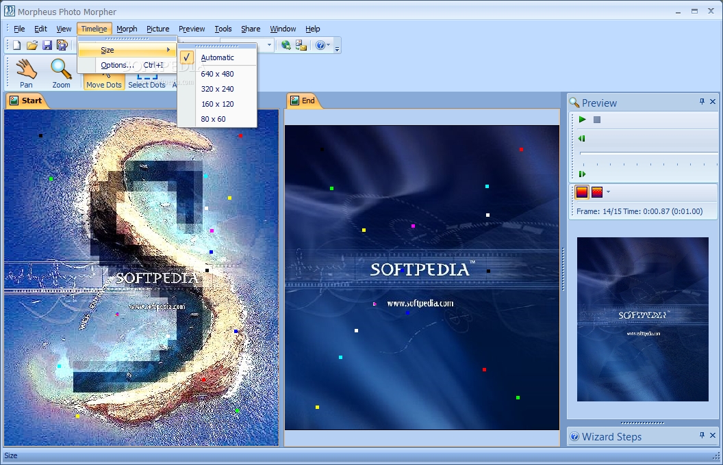Open the Help menu
The height and width of the screenshot is (465, 723).
(x=313, y=29)
